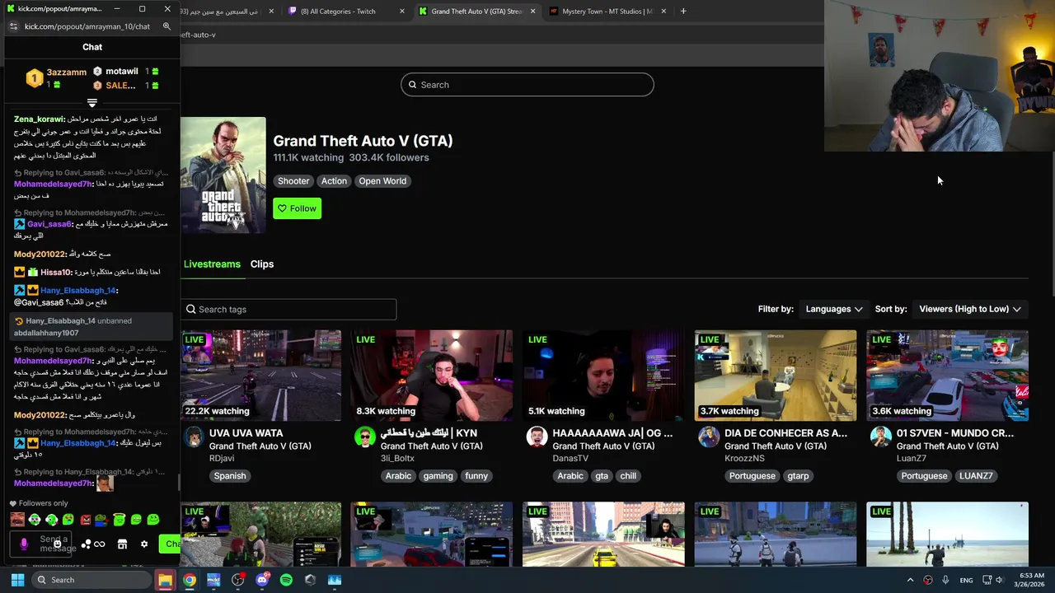Click the 3azzamm rank 1 gold badge
The image size is (1055, 593).
(34, 78)
